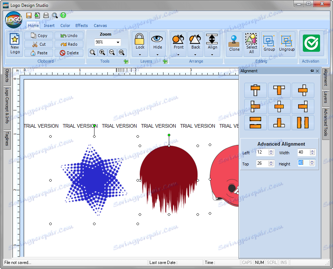333x269 pixels.
Task: Undo the last action
Action: 69,36
